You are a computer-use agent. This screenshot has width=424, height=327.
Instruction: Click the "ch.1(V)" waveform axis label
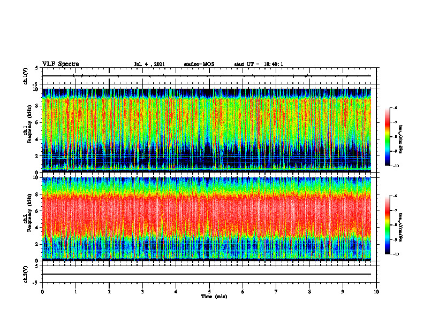tap(25, 76)
